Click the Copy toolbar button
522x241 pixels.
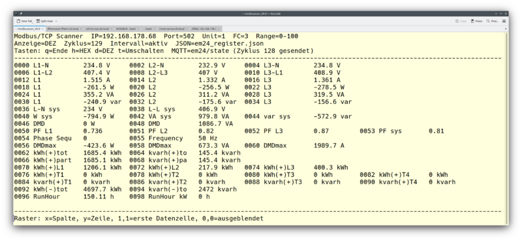tap(461, 21)
